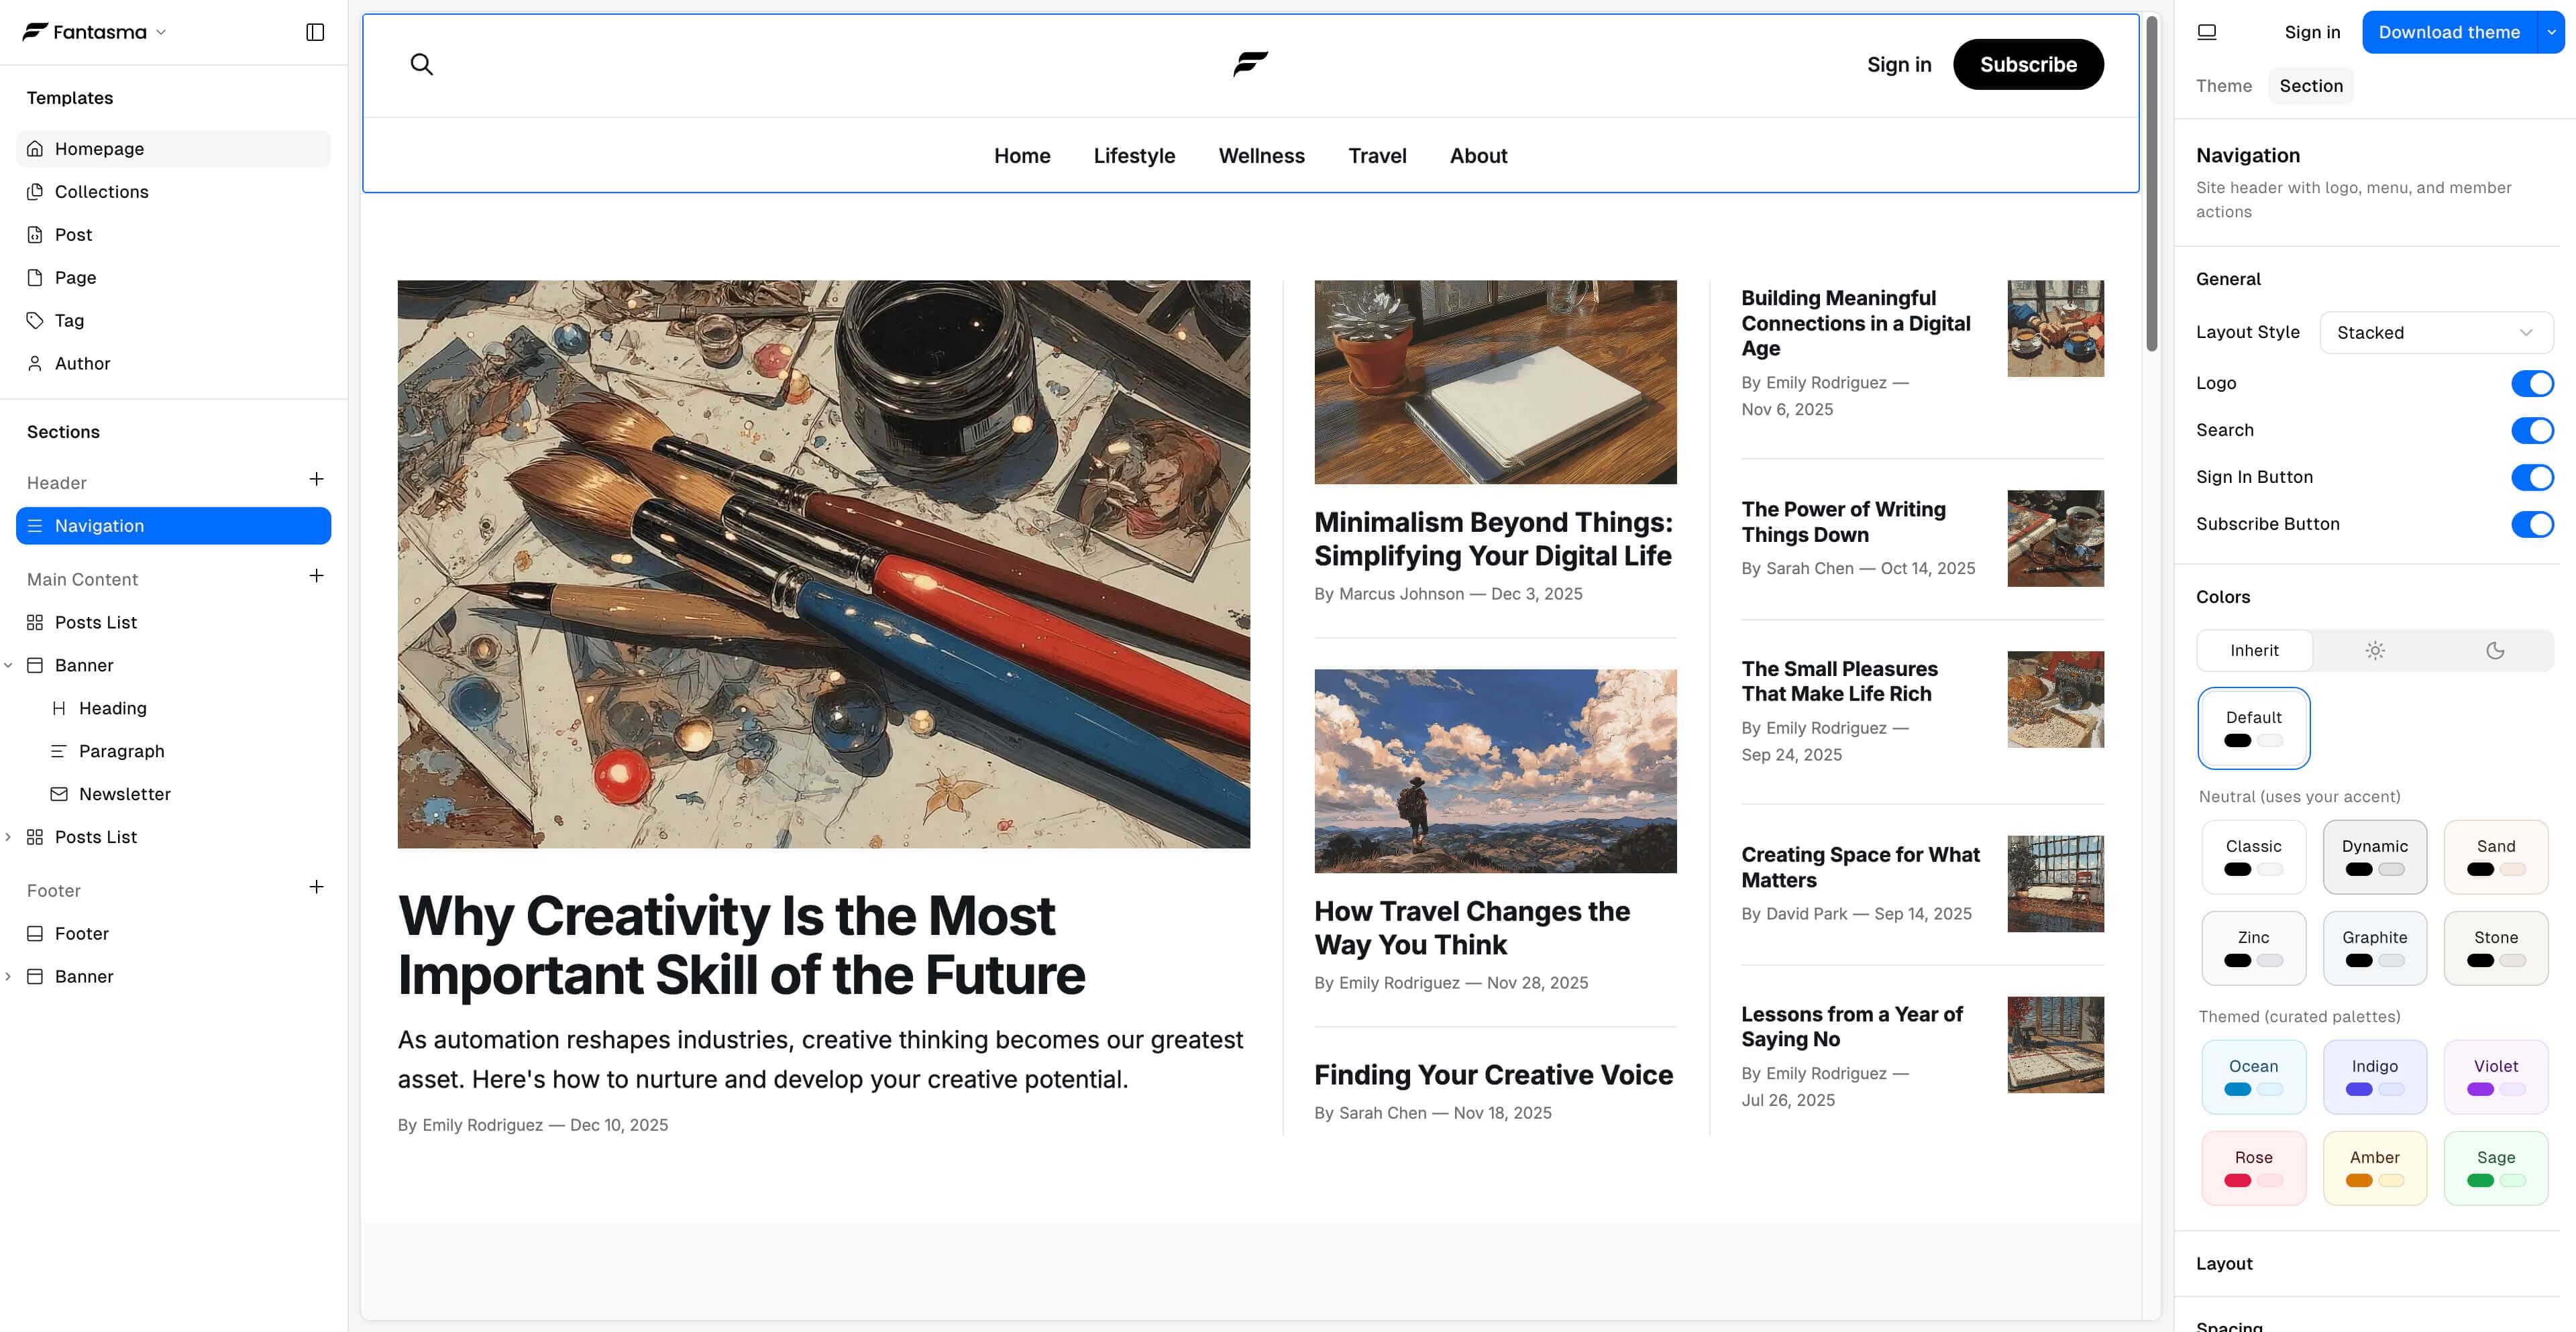This screenshot has width=2576, height=1332.
Task: Click the Subscribe button in the preview
Action: coord(2028,64)
